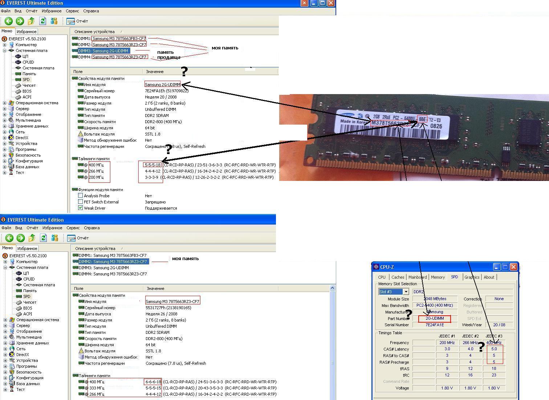Screen dimensions: 549x400
Task: Click the users icon in top EVEREST toolbar
Action: coord(54,21)
